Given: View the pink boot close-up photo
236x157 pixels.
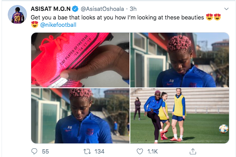Looking at the screenshot, I should tap(80, 60).
